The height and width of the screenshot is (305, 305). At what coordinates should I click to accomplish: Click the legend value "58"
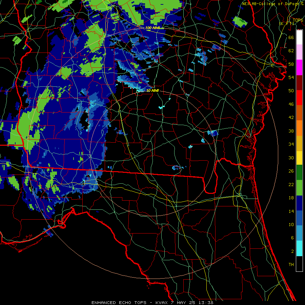click(291, 64)
